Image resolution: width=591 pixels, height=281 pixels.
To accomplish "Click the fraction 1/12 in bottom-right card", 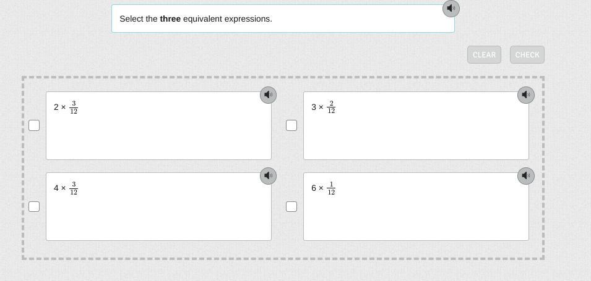I will click(331, 188).
